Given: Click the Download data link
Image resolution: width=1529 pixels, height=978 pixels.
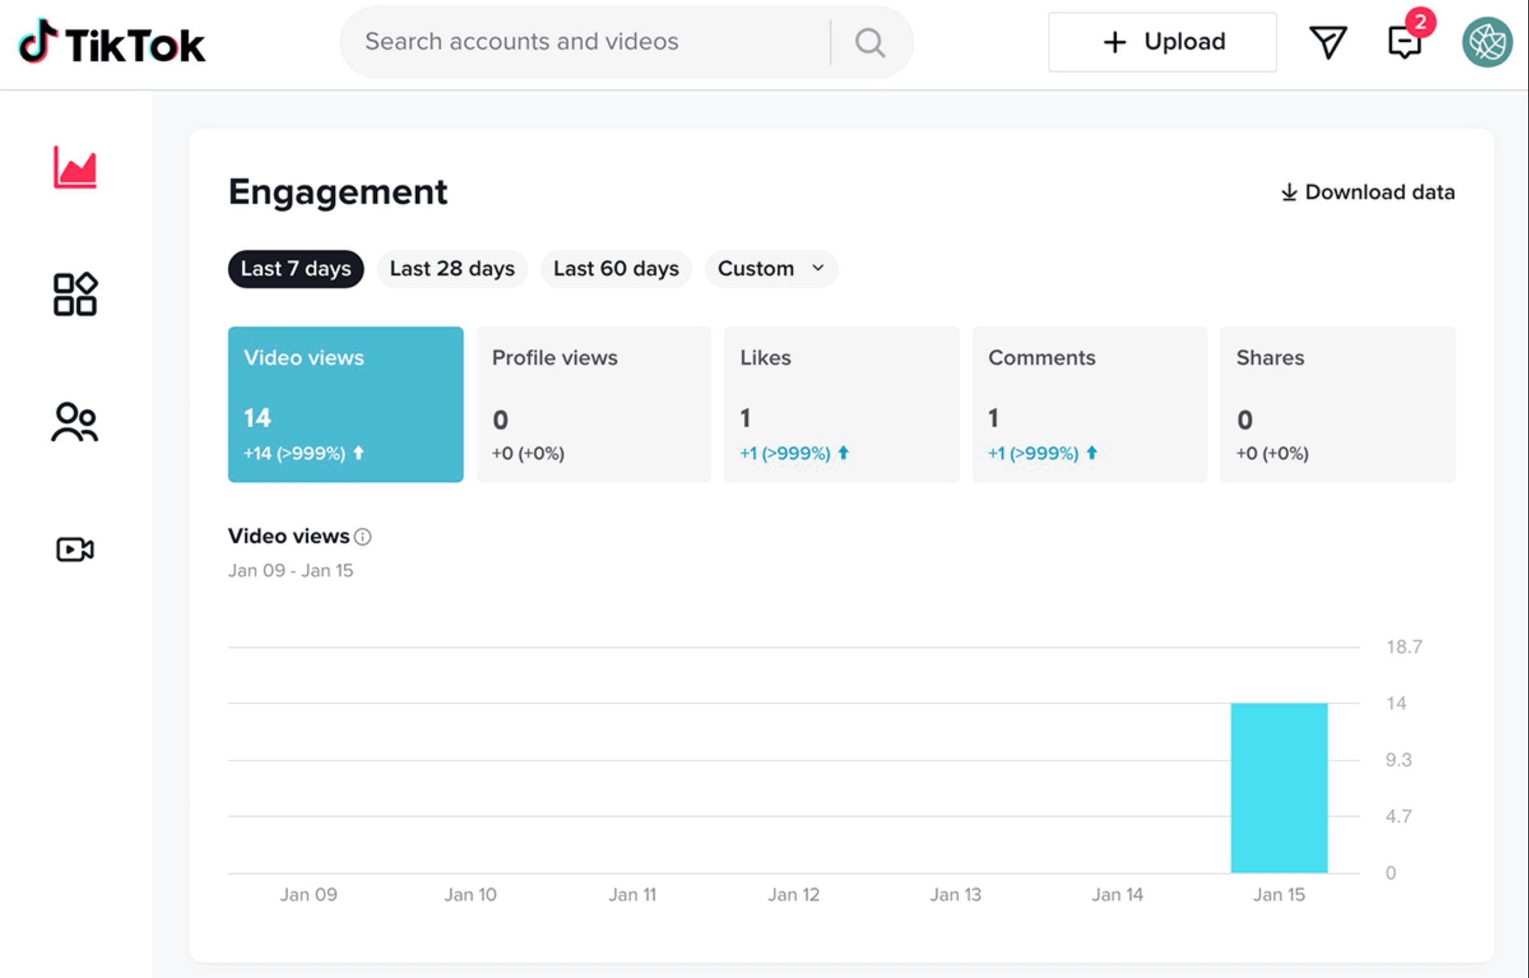Looking at the screenshot, I should [x=1368, y=191].
